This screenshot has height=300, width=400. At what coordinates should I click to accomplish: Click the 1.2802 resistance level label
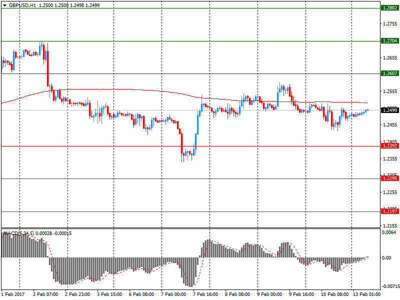pyautogui.click(x=390, y=8)
